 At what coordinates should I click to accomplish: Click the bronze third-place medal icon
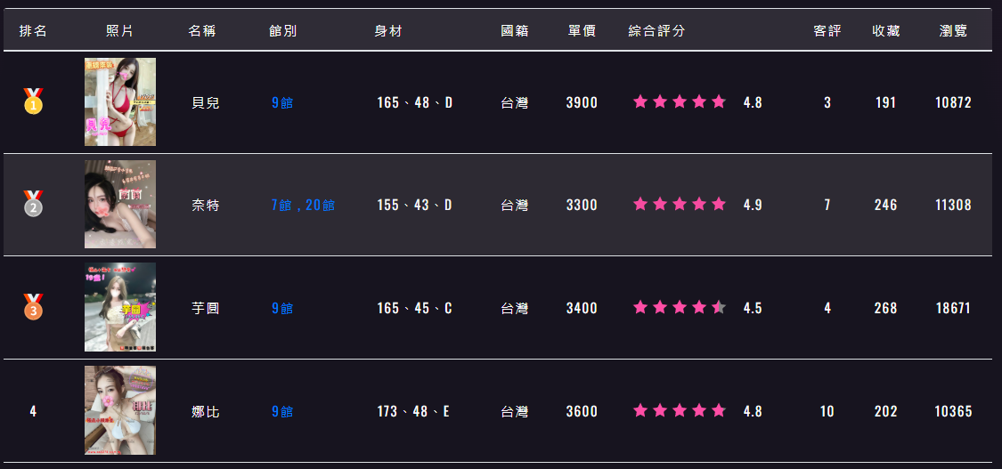(33, 307)
